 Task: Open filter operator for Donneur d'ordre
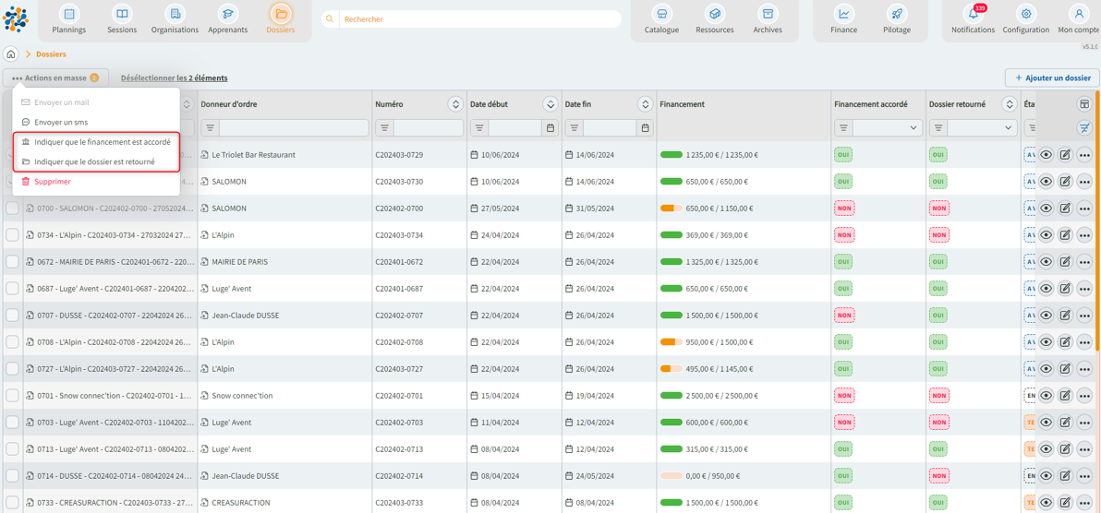click(210, 127)
